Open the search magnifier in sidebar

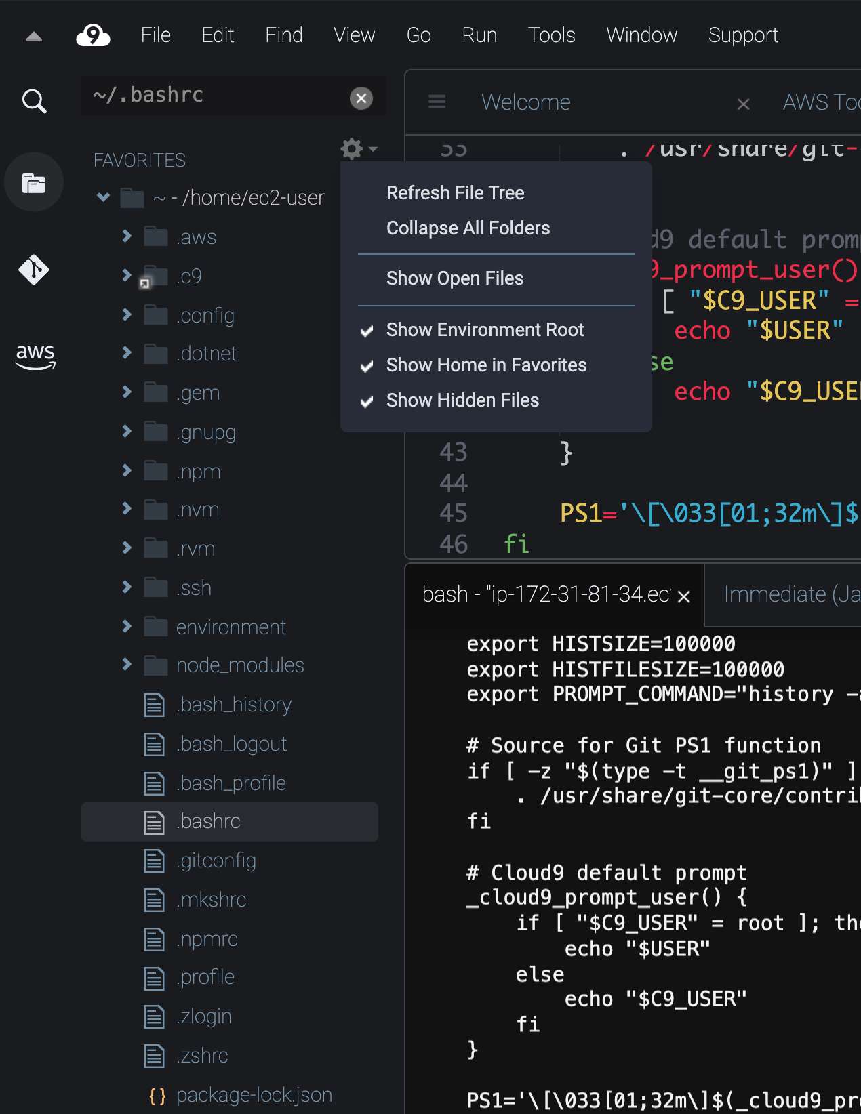pos(34,102)
